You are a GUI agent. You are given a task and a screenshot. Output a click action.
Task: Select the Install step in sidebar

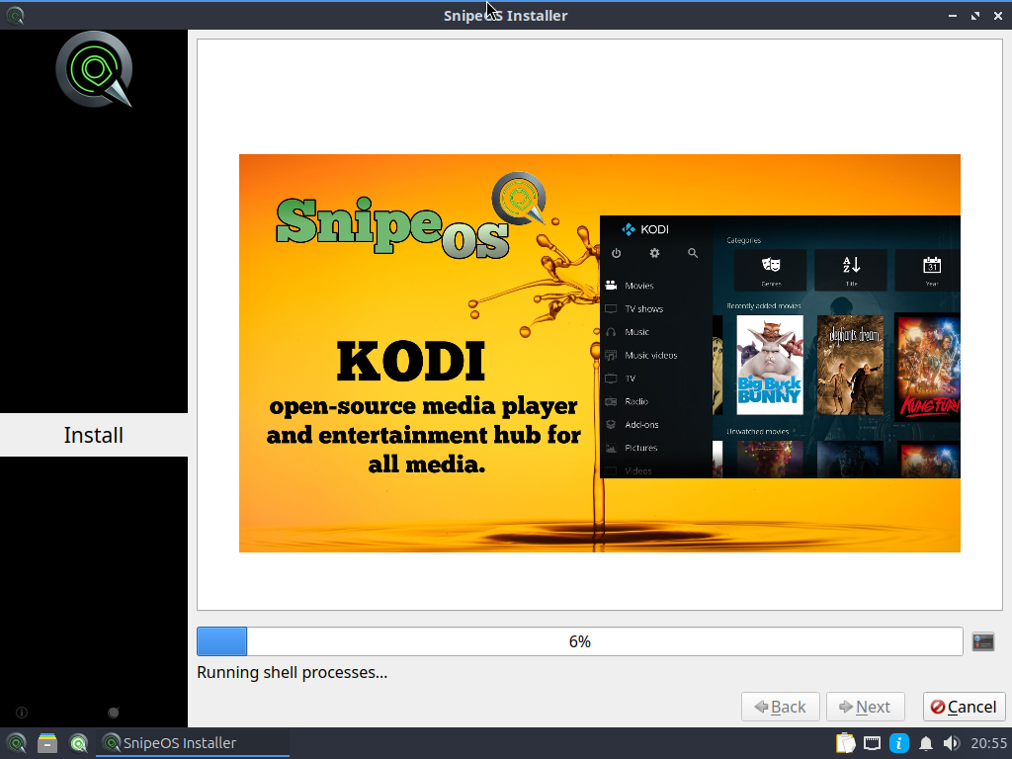point(94,435)
